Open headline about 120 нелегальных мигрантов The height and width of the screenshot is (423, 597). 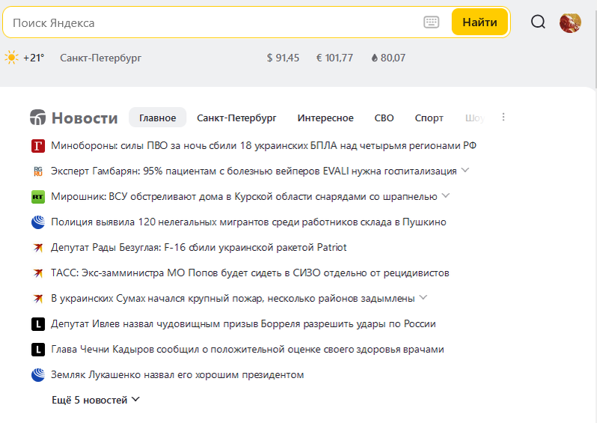[248, 222]
